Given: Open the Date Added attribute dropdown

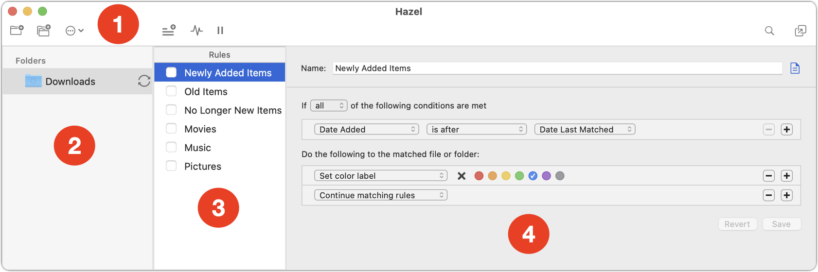Looking at the screenshot, I should 367,129.
